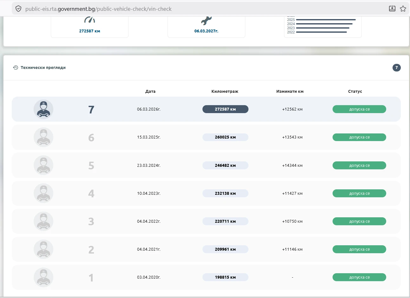Click the mechanic avatar for inspection 6
410x298 pixels.
(x=43, y=137)
